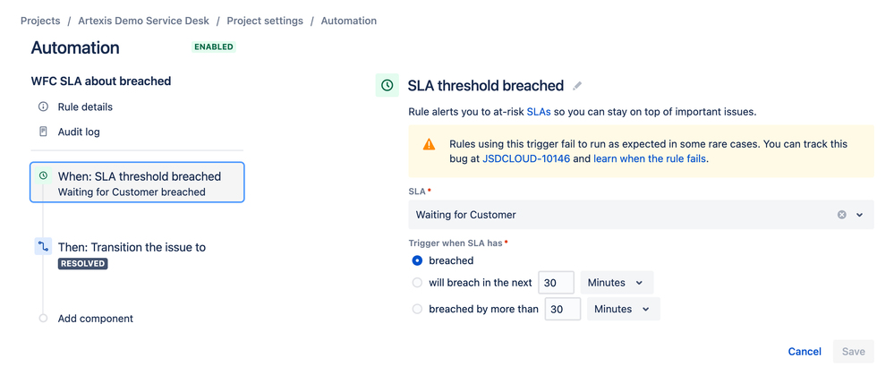Click the green clock SLA trigger icon
Image resolution: width=894 pixels, height=375 pixels.
[387, 86]
